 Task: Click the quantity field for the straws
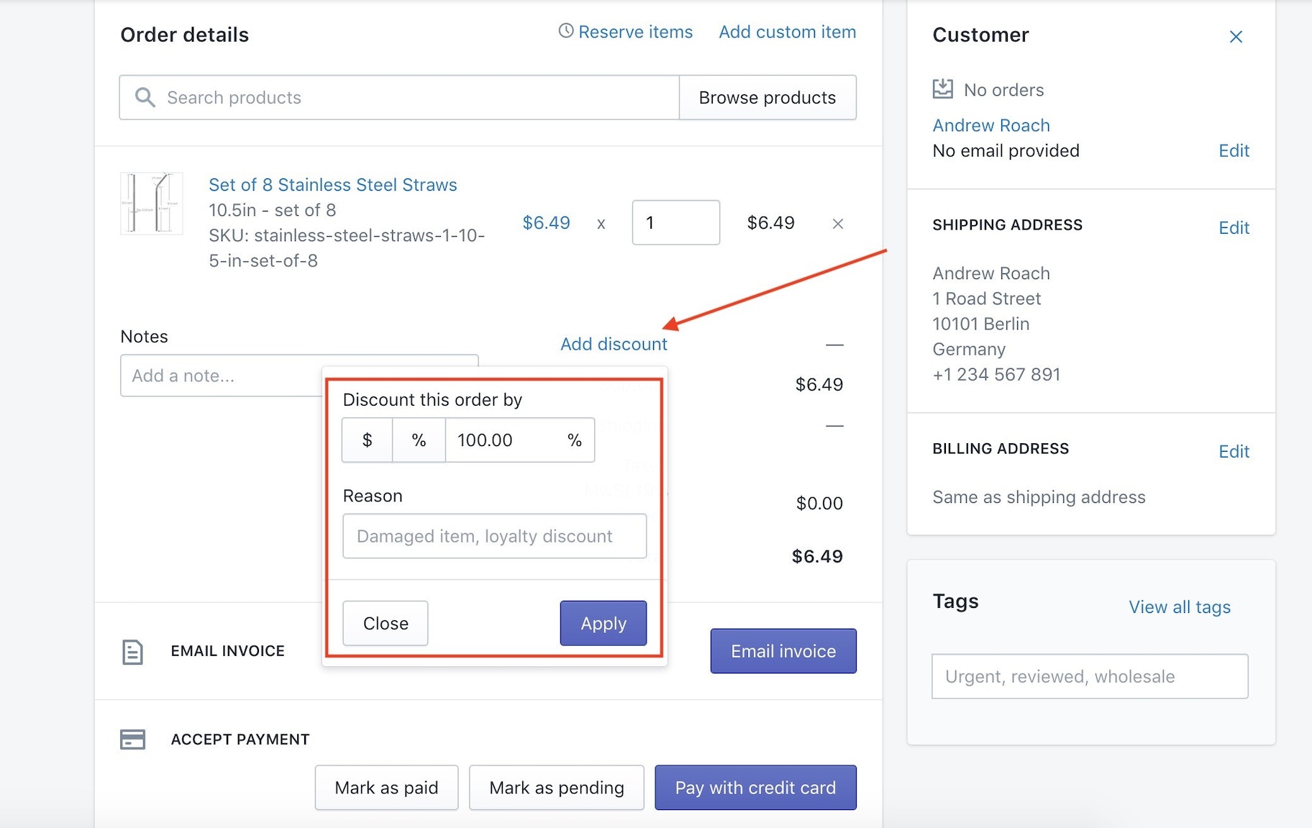675,223
